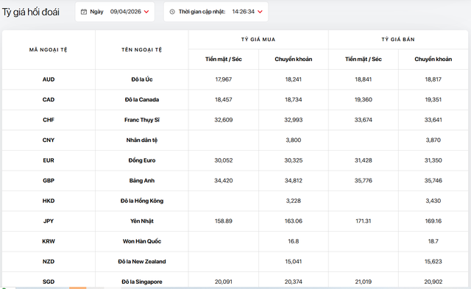Click the CNY transfer buy rate 3,800
This screenshot has width=471, height=289.
(x=294, y=140)
